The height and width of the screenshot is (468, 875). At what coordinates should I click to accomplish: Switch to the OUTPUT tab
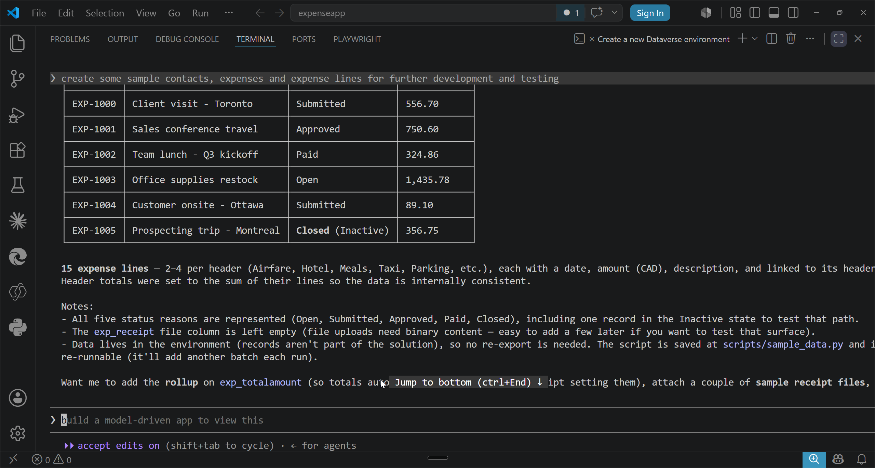pos(122,39)
